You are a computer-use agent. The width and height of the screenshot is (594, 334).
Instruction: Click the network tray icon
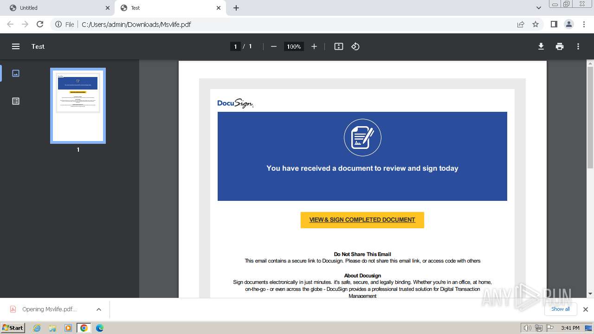tap(538, 328)
